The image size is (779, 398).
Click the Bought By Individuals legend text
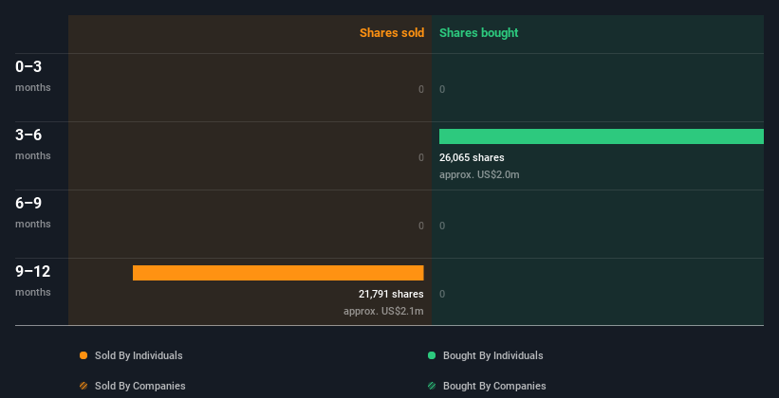(x=492, y=355)
